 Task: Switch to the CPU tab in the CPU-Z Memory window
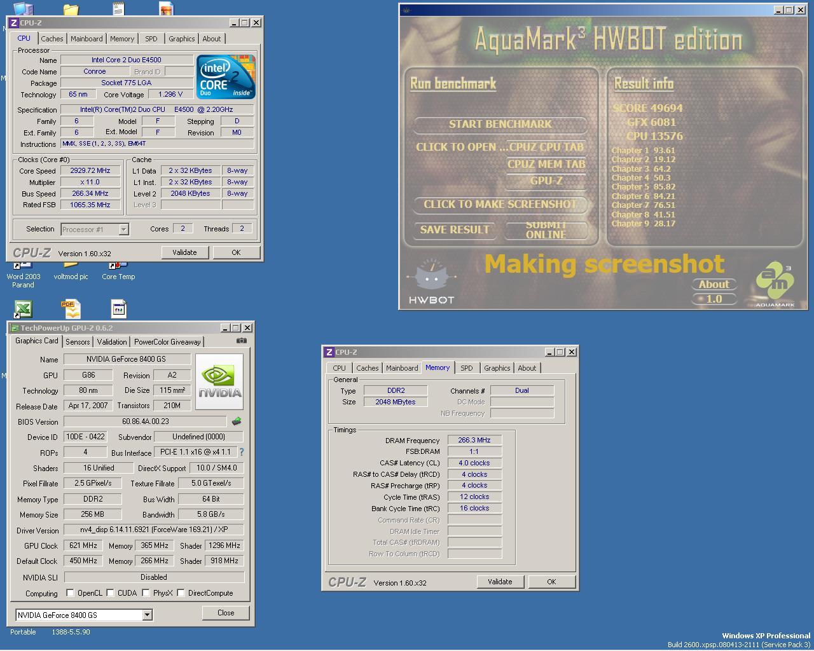(339, 368)
